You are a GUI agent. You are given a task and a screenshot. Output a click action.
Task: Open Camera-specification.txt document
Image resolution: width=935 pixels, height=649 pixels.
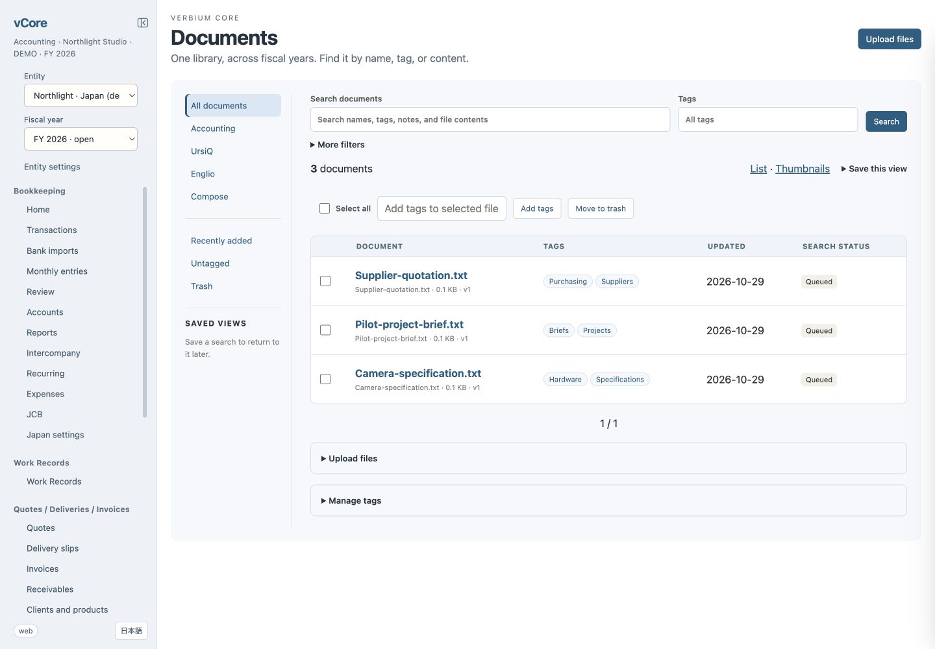tap(418, 373)
